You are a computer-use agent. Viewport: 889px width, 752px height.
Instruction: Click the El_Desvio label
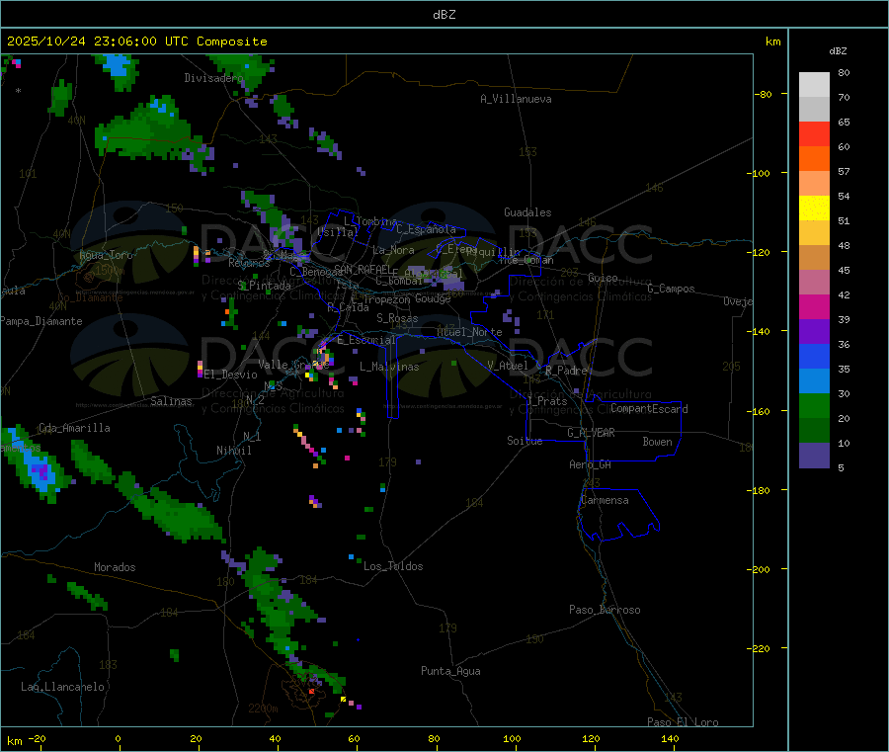coord(231,375)
